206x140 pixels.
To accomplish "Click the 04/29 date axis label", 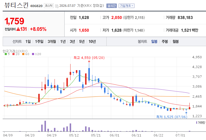I will point(52,135).
